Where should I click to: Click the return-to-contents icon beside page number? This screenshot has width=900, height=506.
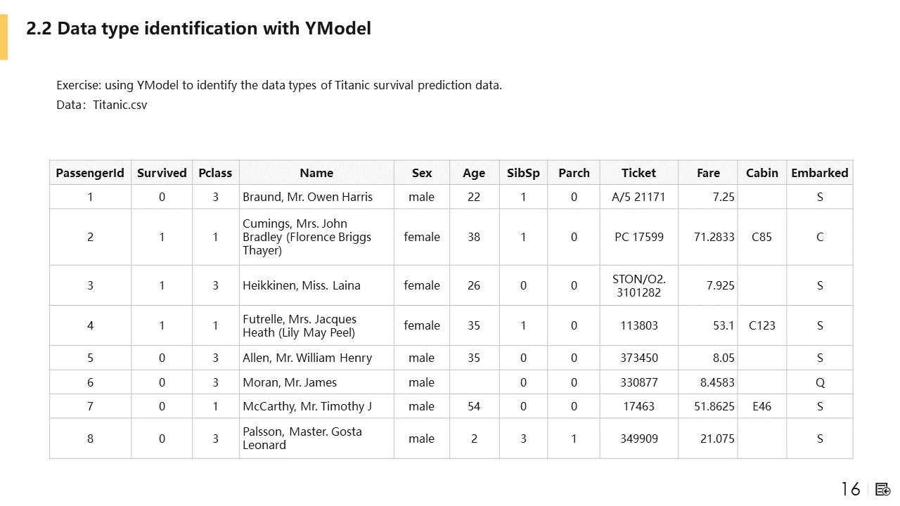click(x=882, y=489)
